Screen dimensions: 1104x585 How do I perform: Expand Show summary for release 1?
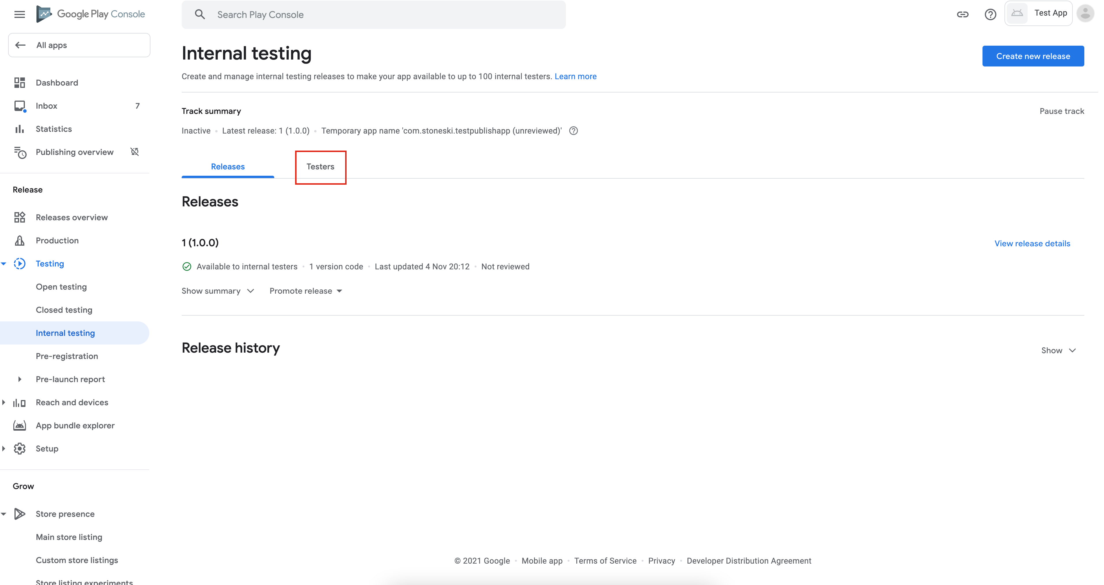pyautogui.click(x=218, y=291)
